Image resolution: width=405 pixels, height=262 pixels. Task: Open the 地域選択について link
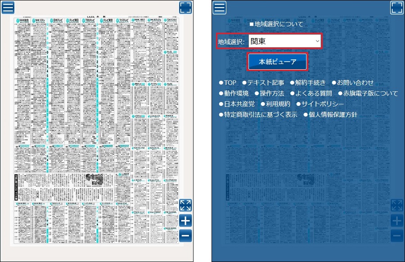point(279,24)
